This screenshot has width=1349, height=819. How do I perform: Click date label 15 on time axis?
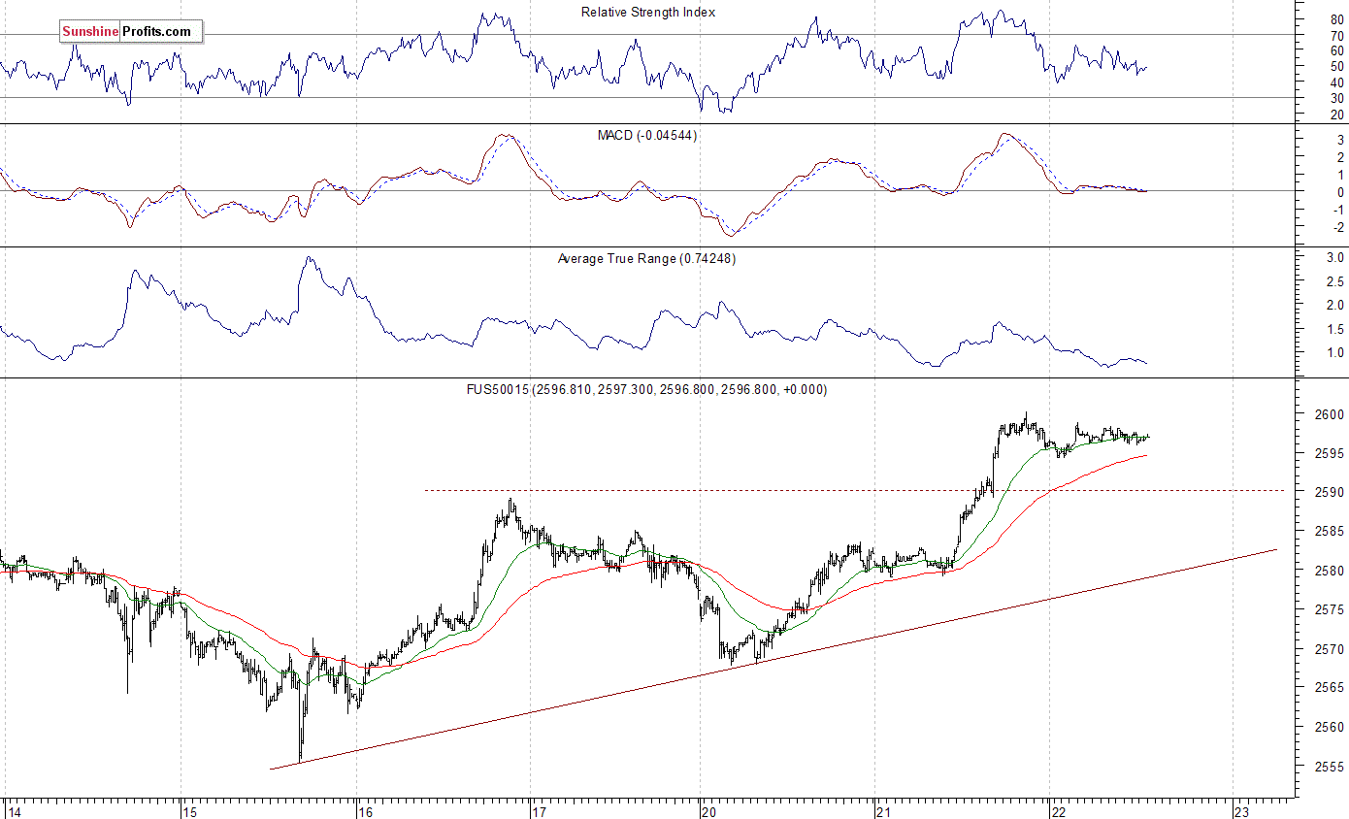click(189, 811)
